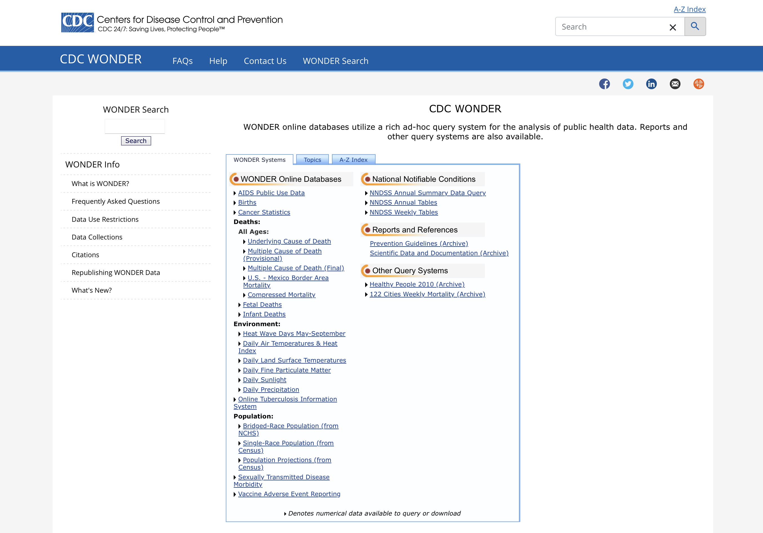
Task: Open Scientific Data and Documentation (Archive)
Action: click(439, 253)
